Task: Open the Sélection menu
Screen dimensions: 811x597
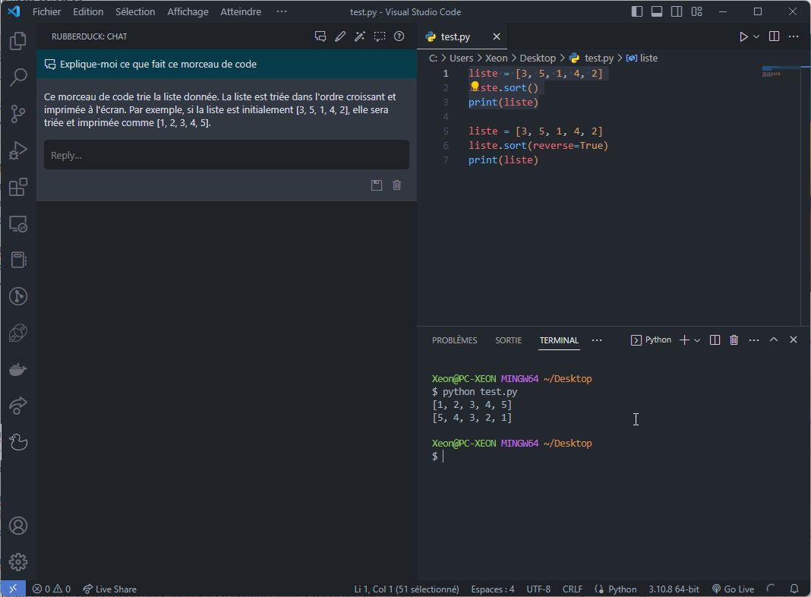Action: click(x=135, y=11)
